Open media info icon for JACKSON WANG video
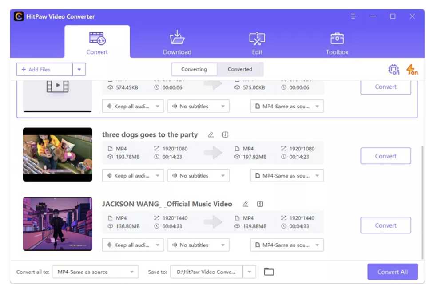 click(260, 204)
